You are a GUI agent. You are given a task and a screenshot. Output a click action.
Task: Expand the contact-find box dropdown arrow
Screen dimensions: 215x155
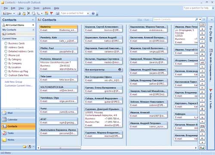pyautogui.click(x=88, y=13)
